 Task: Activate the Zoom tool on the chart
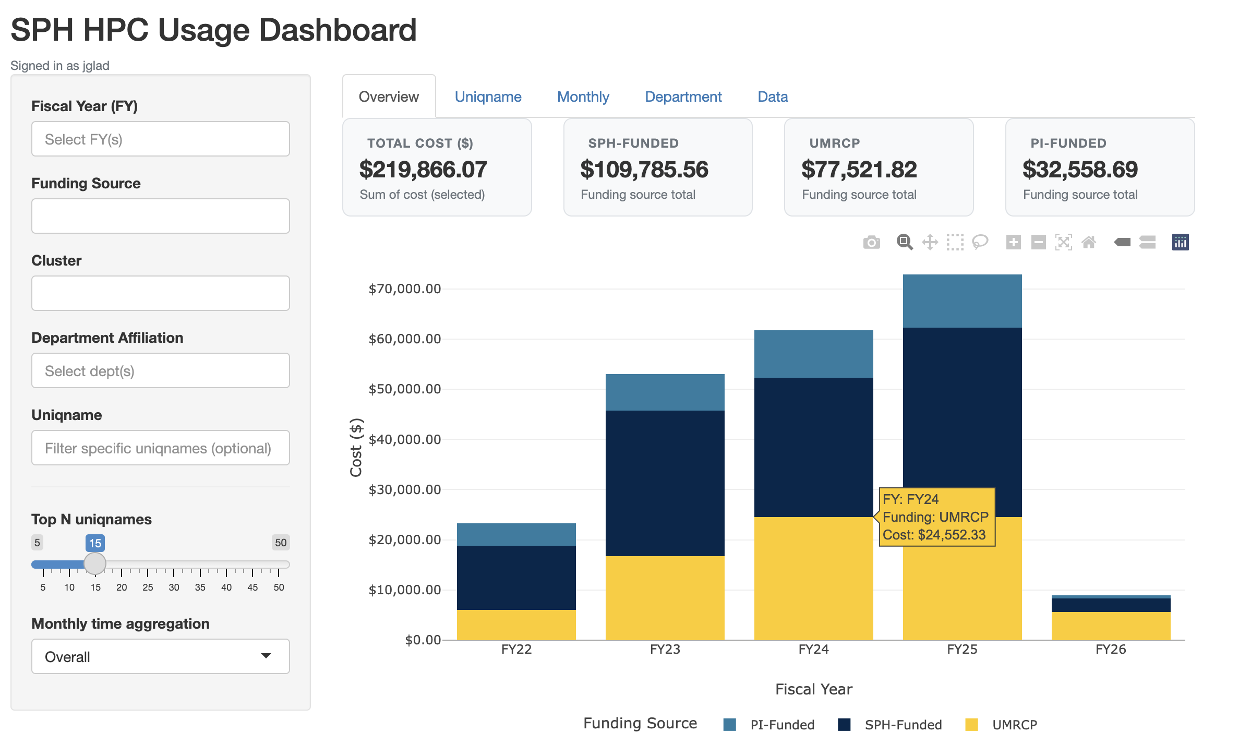905,242
